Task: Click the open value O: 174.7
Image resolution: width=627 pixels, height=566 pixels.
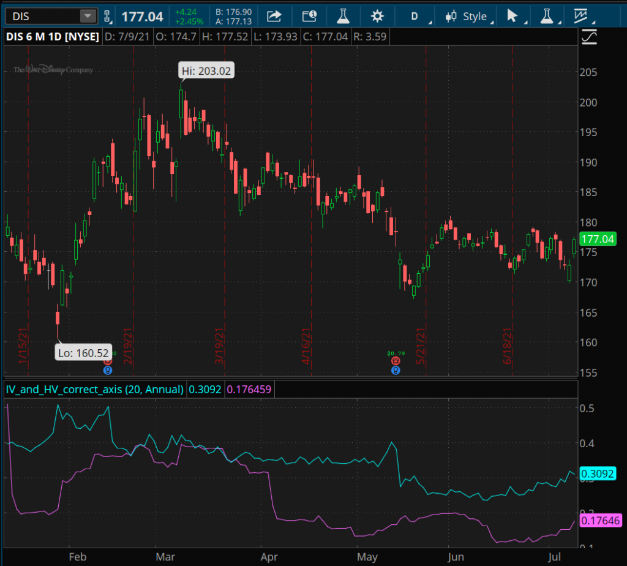Action: [x=176, y=37]
